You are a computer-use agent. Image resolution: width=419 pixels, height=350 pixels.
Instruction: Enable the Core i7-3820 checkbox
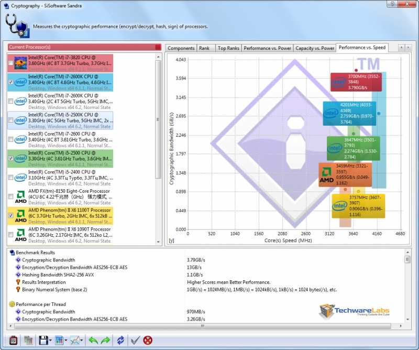10,63
